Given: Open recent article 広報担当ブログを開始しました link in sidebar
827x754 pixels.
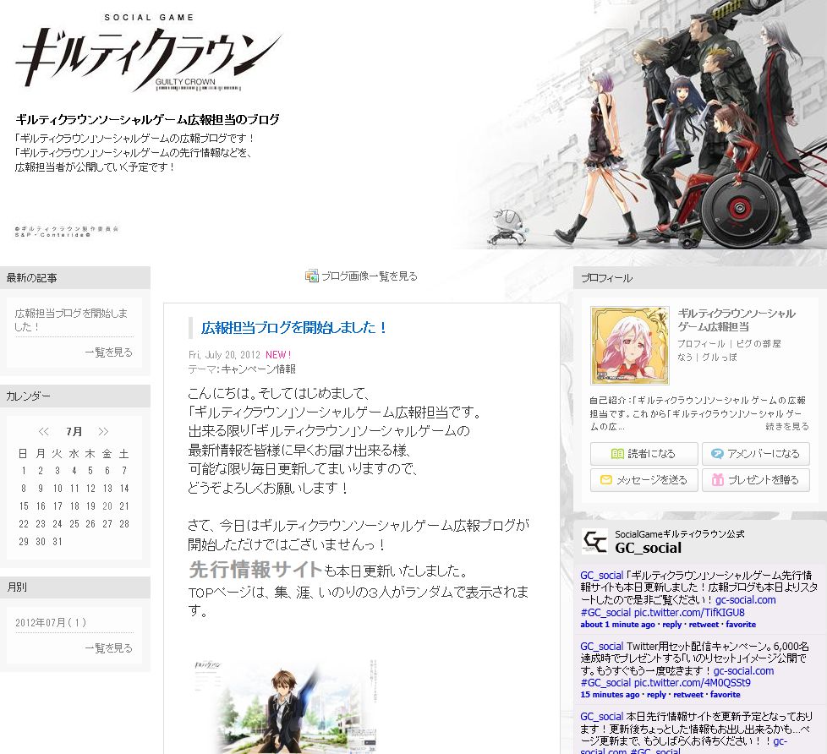Looking at the screenshot, I should pos(71,320).
